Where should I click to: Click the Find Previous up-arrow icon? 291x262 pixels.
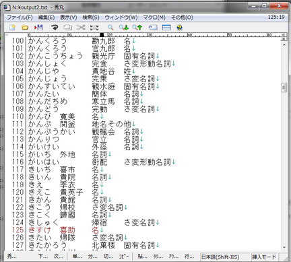point(137,28)
